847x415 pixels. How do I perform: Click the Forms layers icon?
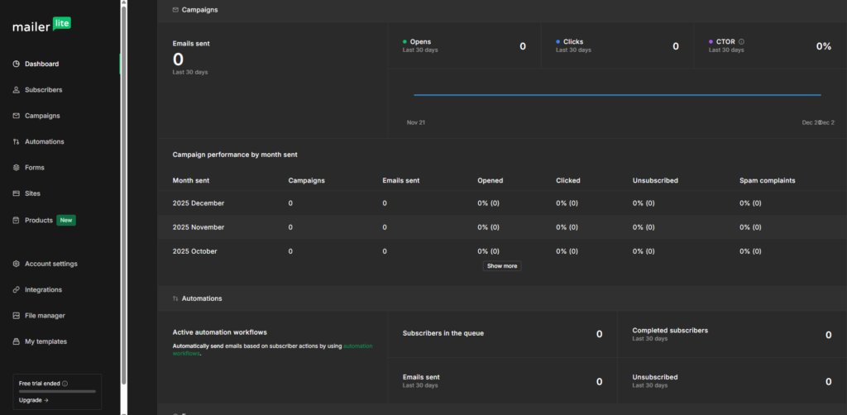[17, 167]
